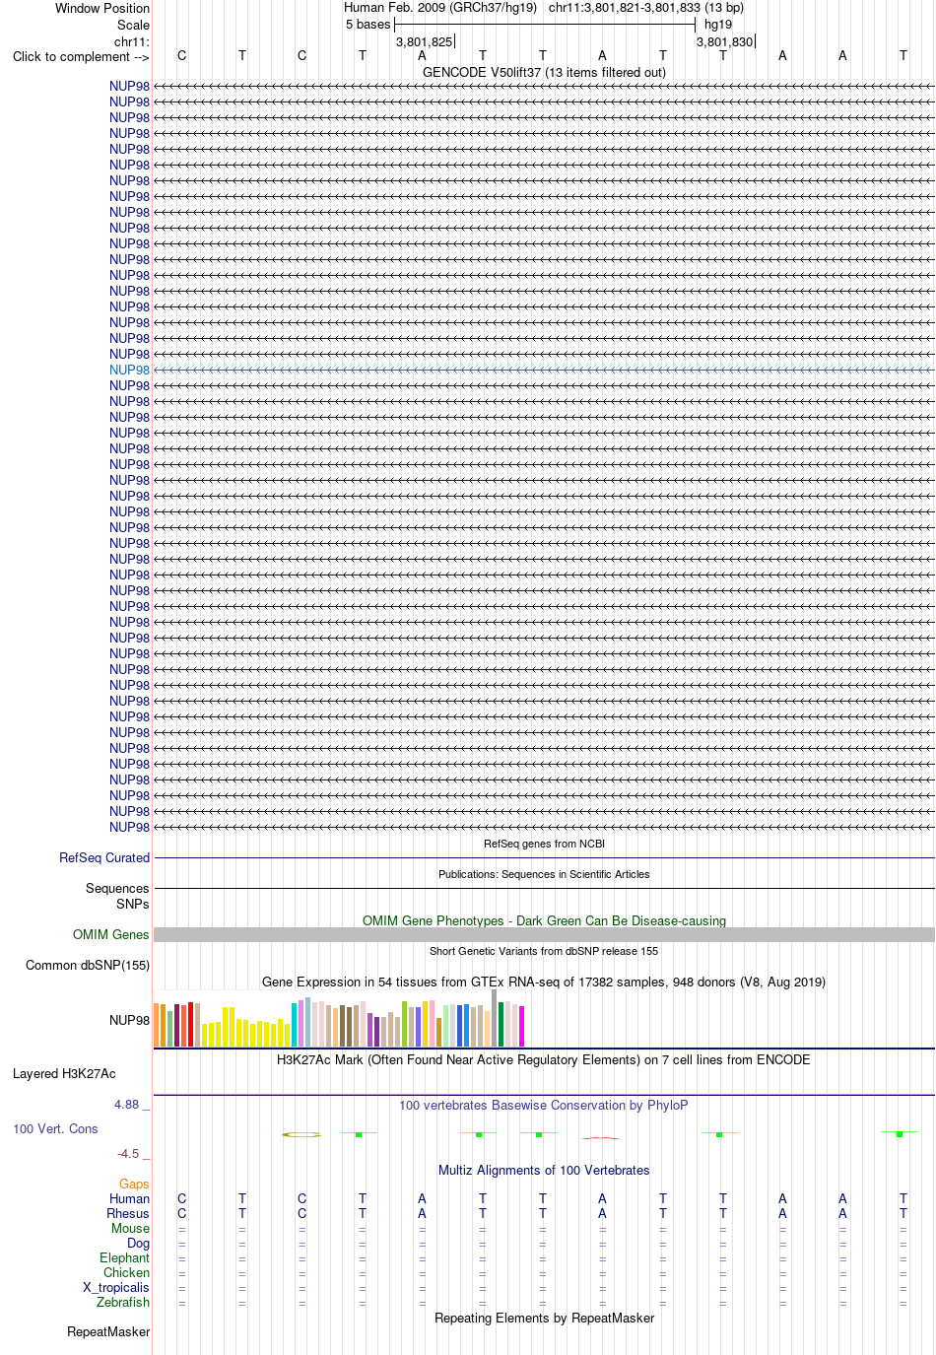
Task: Open the Common dbSNP(155) track label
Action: [x=88, y=966]
